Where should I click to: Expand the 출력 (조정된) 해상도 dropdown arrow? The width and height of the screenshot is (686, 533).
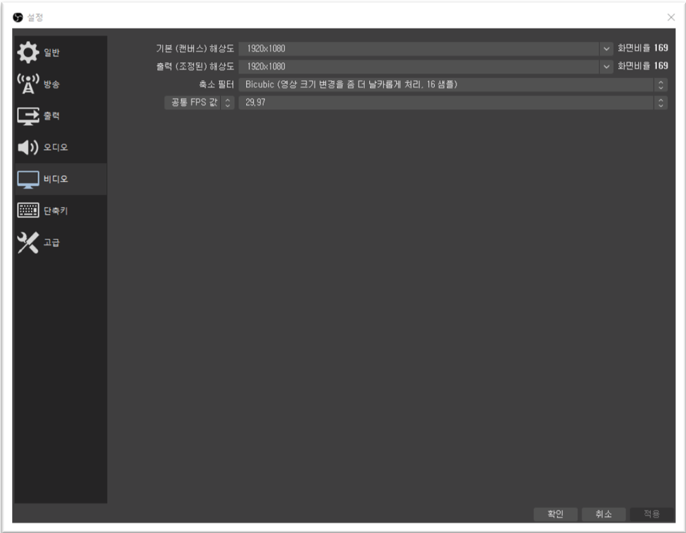pyautogui.click(x=607, y=67)
